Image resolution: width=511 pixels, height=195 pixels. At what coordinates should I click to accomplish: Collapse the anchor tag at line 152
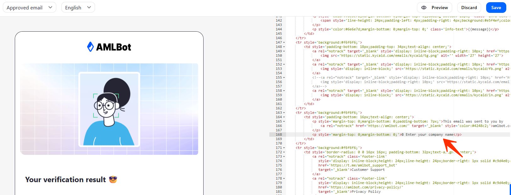click(284, 65)
